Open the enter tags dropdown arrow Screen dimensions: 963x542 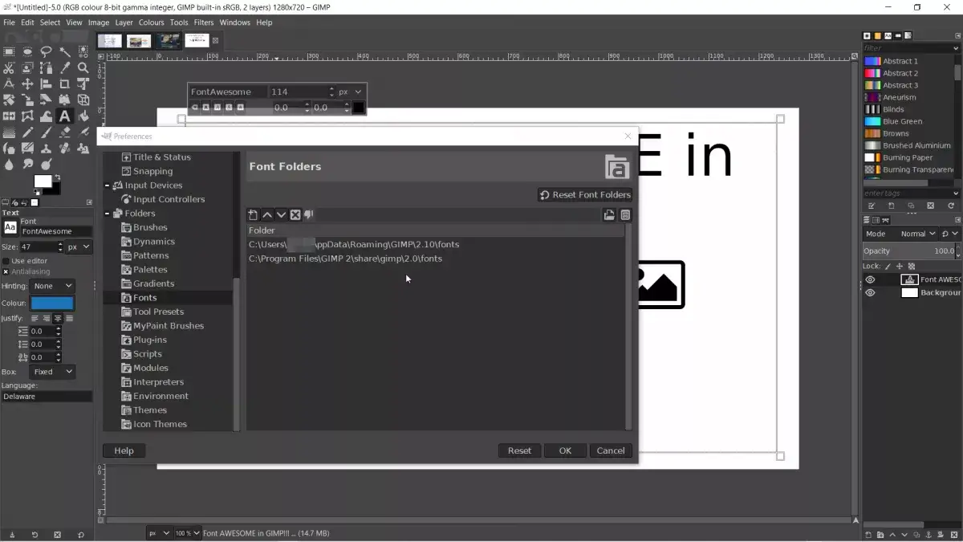956,194
